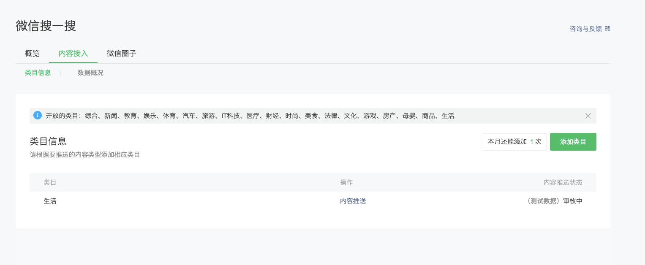Select the 类目信息 sub-tab
Image resolution: width=645 pixels, height=265 pixels.
(x=38, y=73)
